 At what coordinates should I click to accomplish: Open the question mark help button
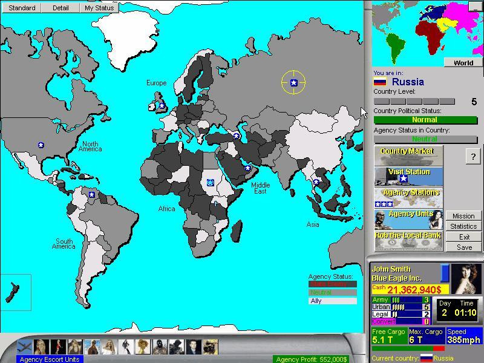click(x=473, y=156)
